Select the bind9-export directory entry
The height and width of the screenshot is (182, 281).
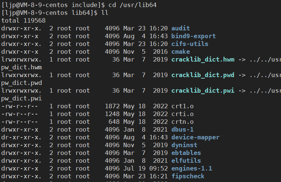pos(193,36)
